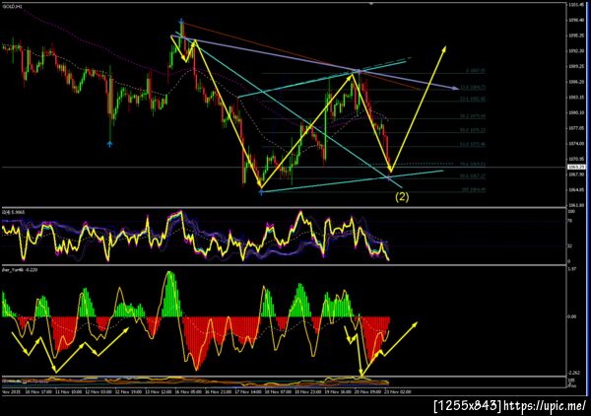
Task: Select the blue arrow marker below the 12 Nov low wick
Action: point(109,144)
